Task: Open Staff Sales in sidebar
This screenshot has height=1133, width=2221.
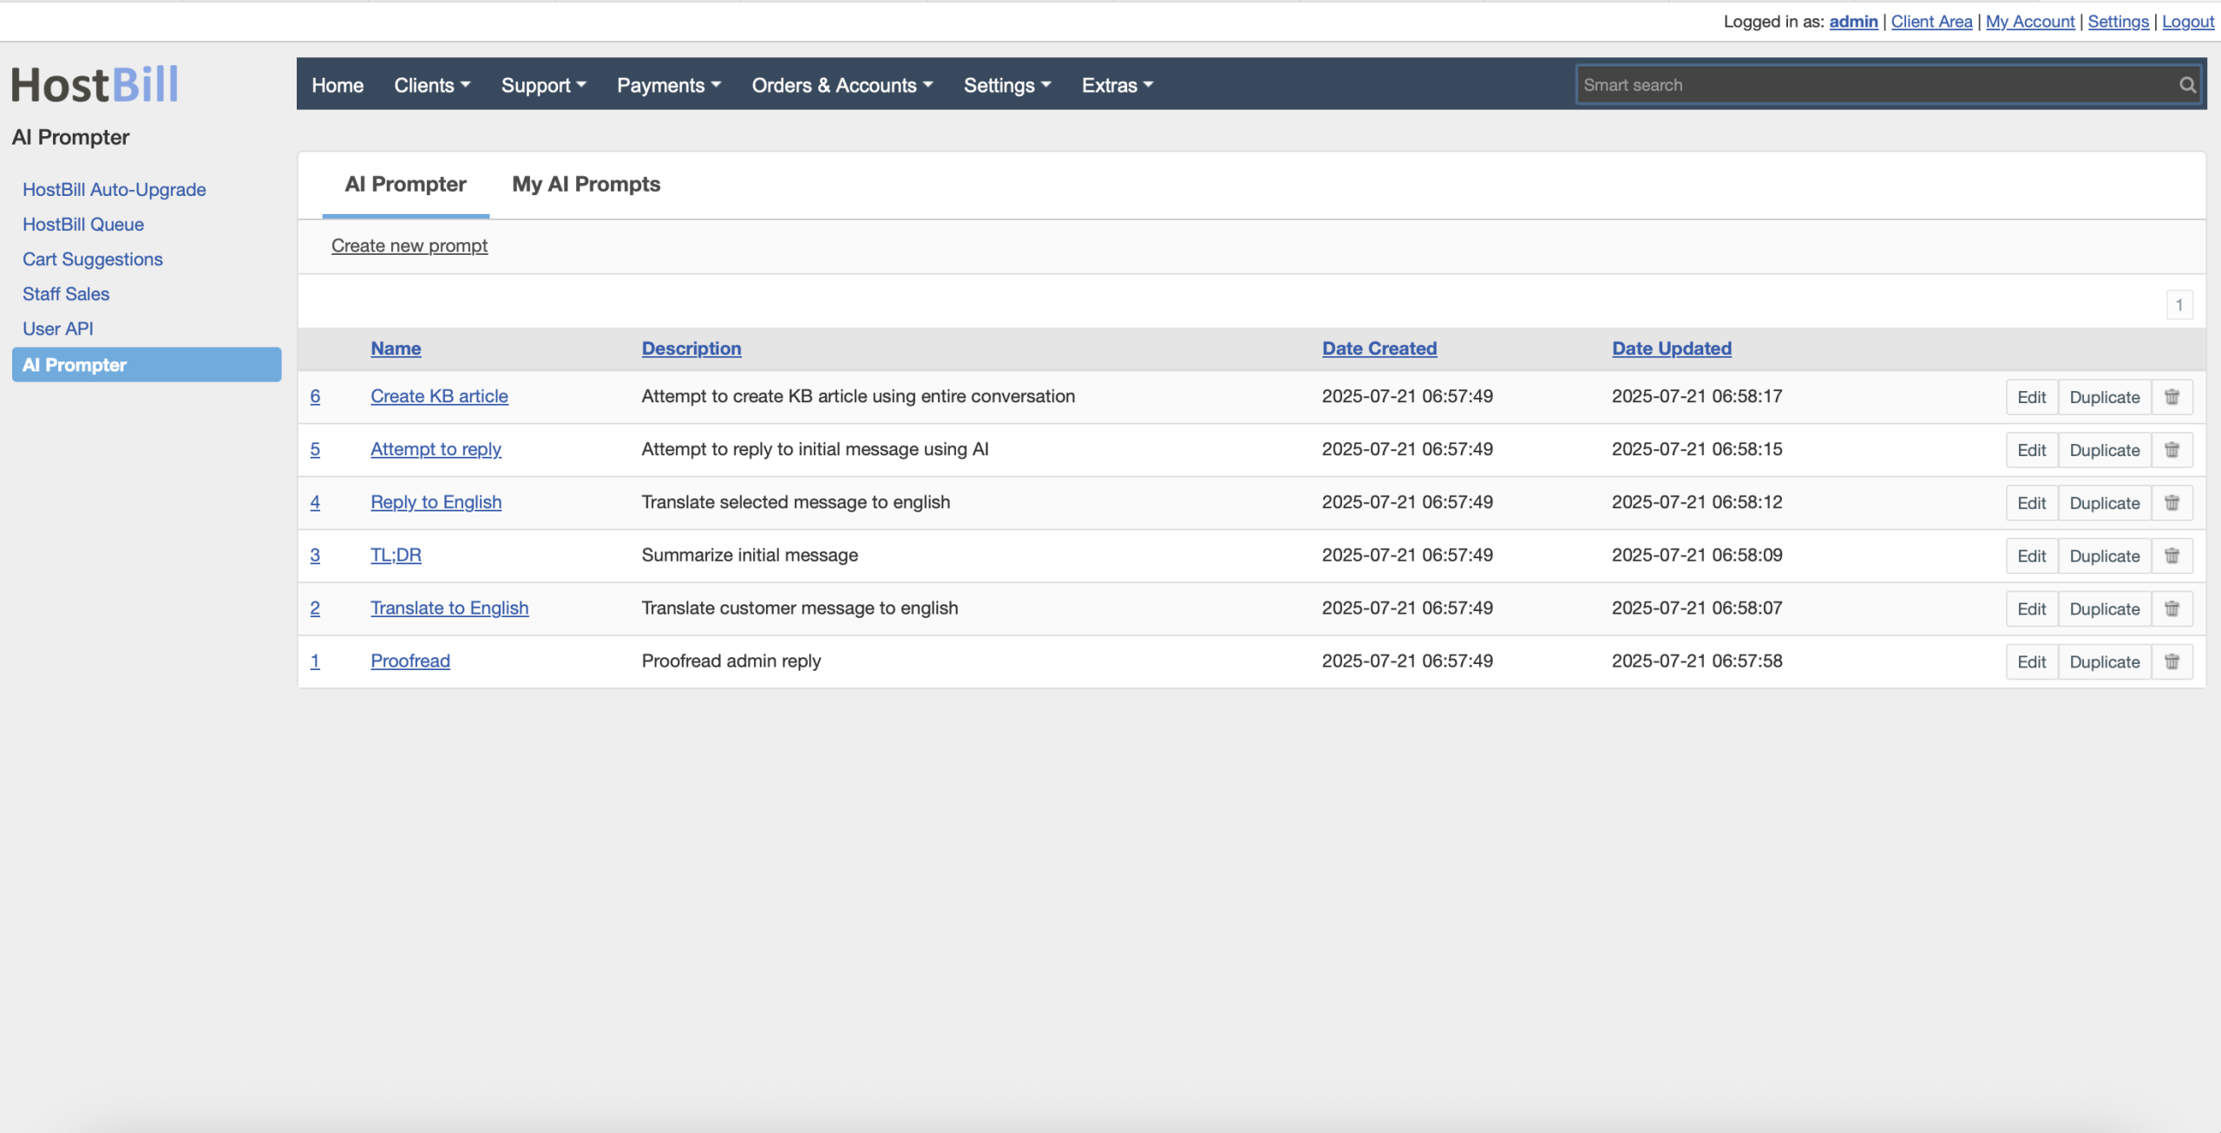Action: click(x=66, y=294)
